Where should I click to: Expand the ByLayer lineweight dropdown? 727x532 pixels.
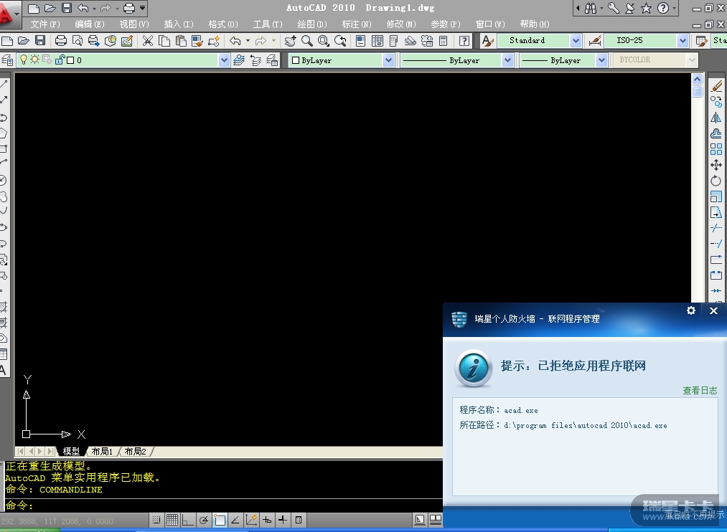point(602,60)
